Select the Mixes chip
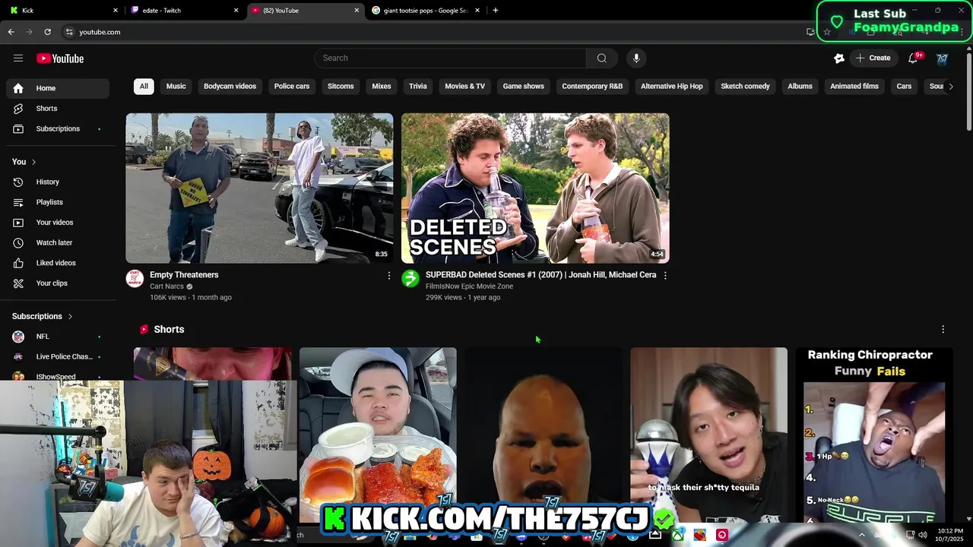The width and height of the screenshot is (973, 547). [x=382, y=87]
